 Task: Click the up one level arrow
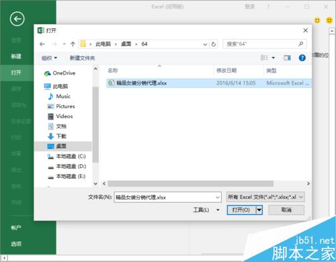[x=73, y=44]
